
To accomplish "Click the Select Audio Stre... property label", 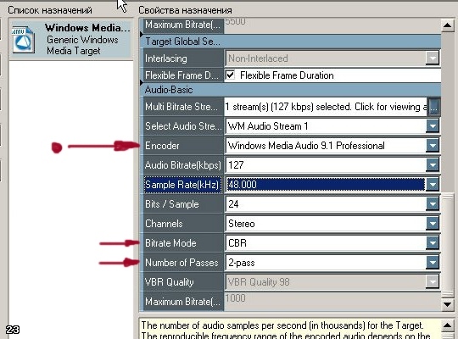I will [183, 126].
